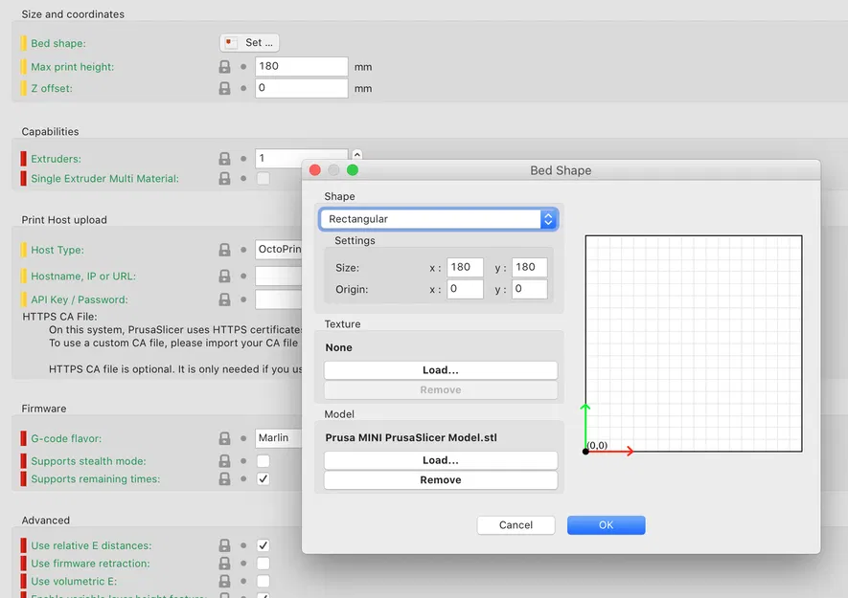Click the reset dot next to Max print height
The image size is (848, 598).
pos(243,67)
